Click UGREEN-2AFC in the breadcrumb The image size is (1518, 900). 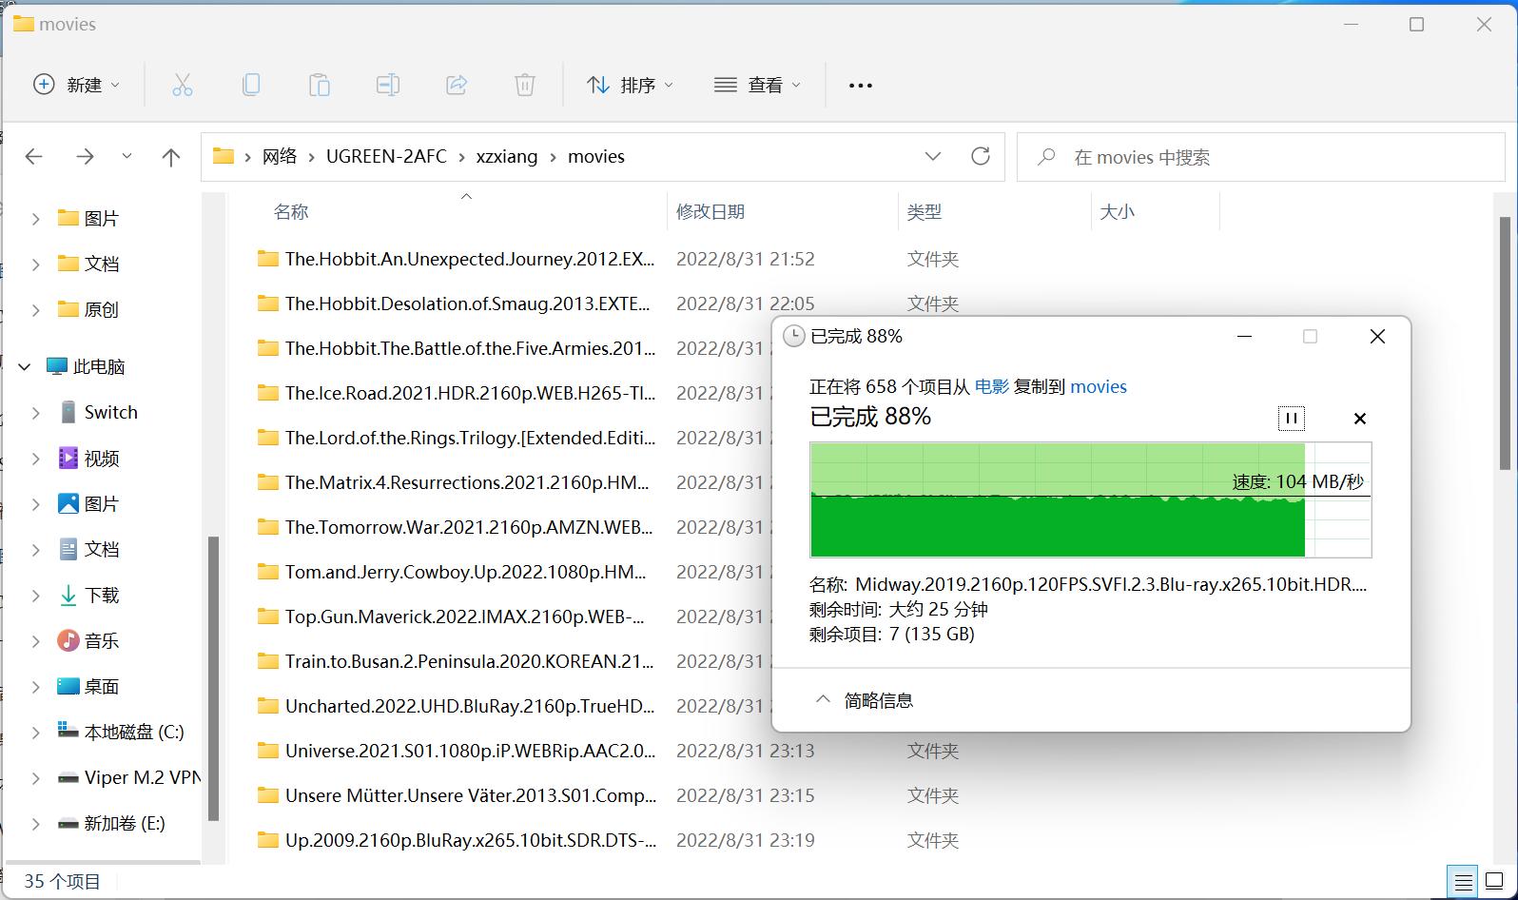tap(386, 156)
